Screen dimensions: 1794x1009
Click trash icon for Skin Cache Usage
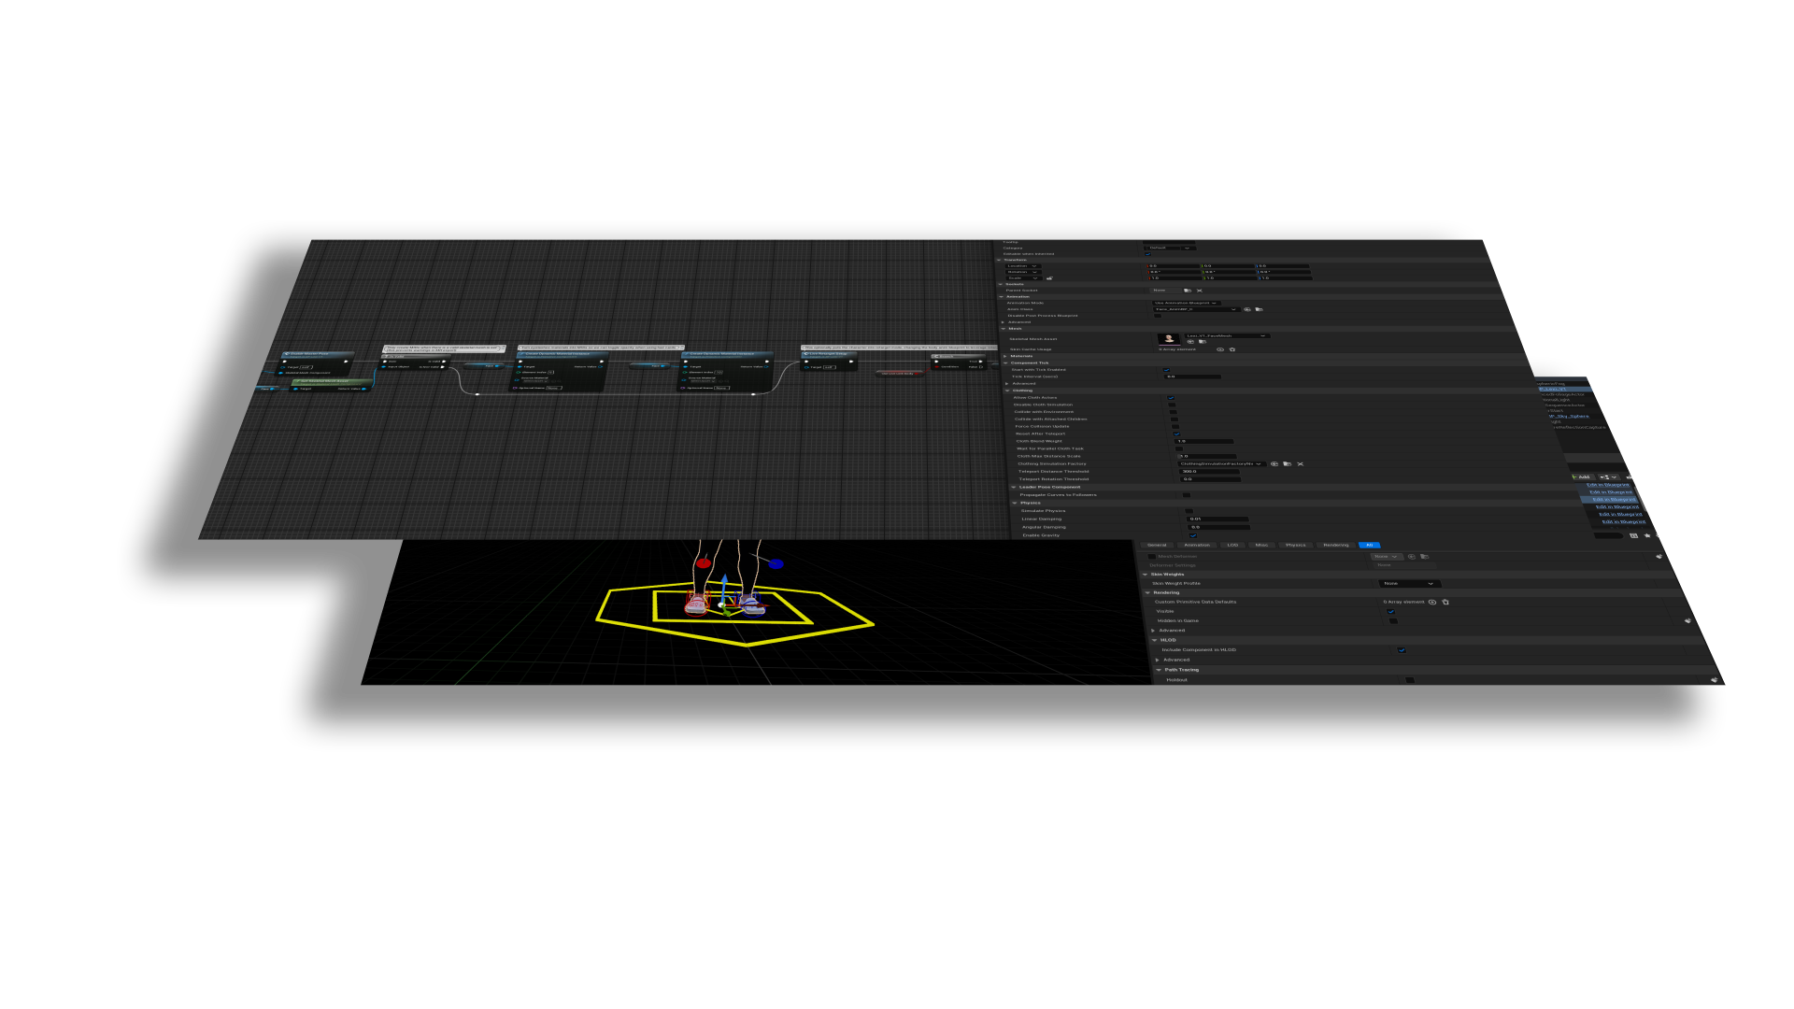(1232, 349)
